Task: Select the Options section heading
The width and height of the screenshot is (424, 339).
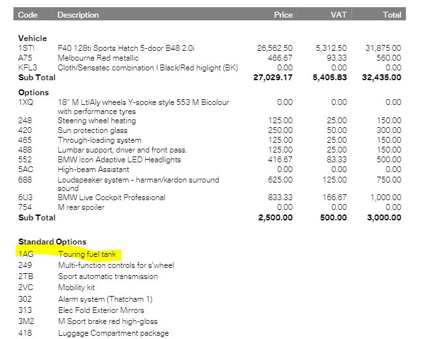Action: click(x=33, y=93)
